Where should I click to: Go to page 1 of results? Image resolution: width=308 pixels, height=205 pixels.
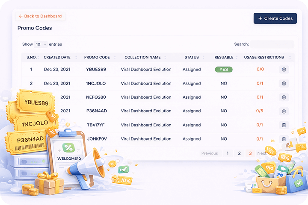(x=228, y=153)
